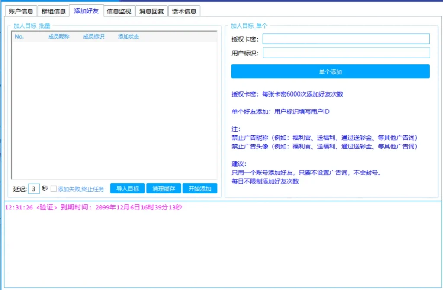The height and width of the screenshot is (290, 443).
Task: Focus the 用户标识 input field
Action: pos(347,53)
